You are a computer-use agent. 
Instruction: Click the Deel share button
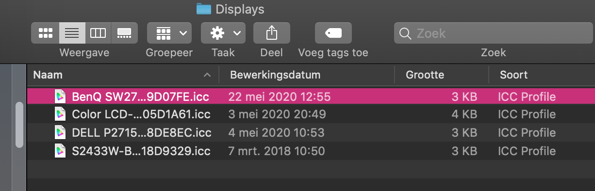click(x=272, y=33)
